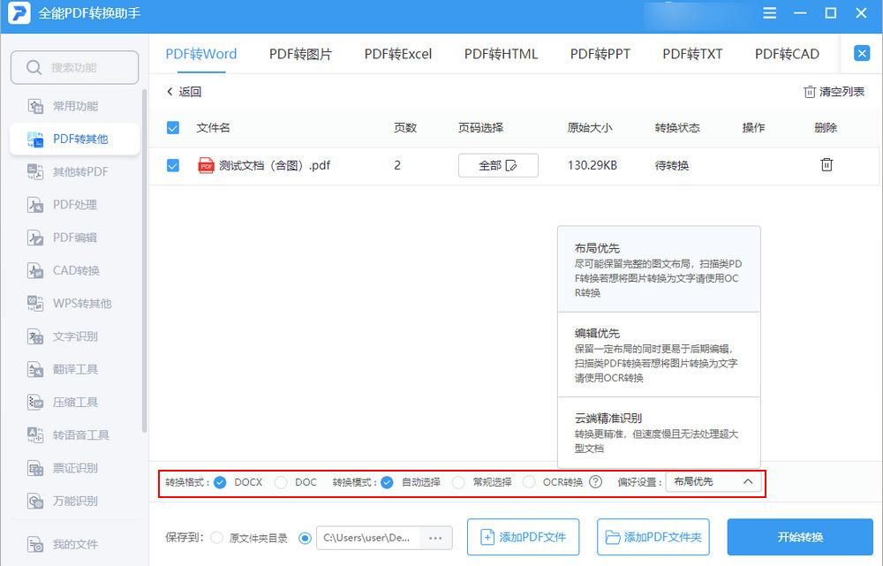Open the save path browse menu
This screenshot has height=566, width=883.
coord(435,537)
